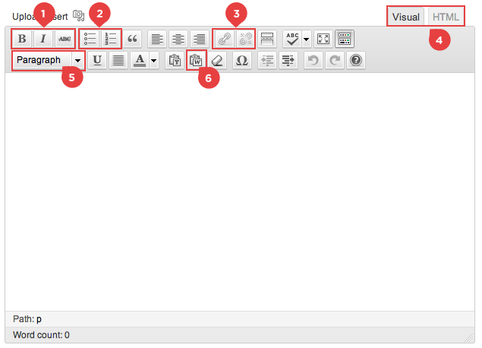Open the text color picker arrow
The width and height of the screenshot is (482, 348).
point(154,61)
